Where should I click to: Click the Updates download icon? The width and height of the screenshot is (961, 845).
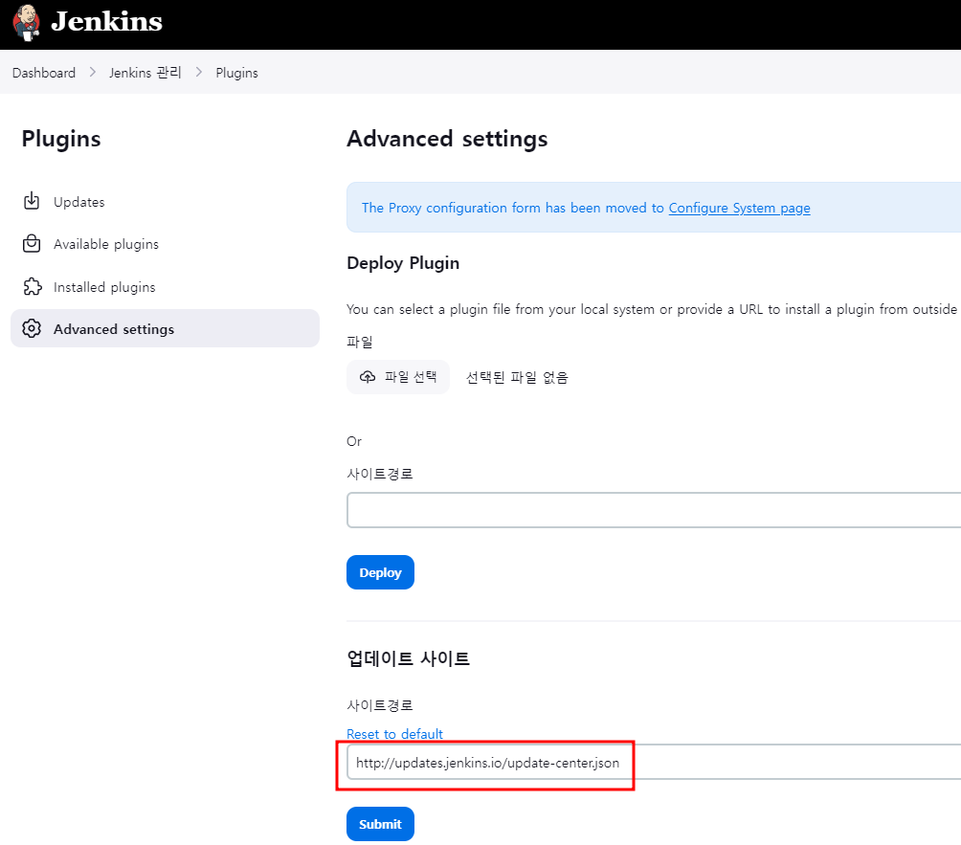click(32, 201)
